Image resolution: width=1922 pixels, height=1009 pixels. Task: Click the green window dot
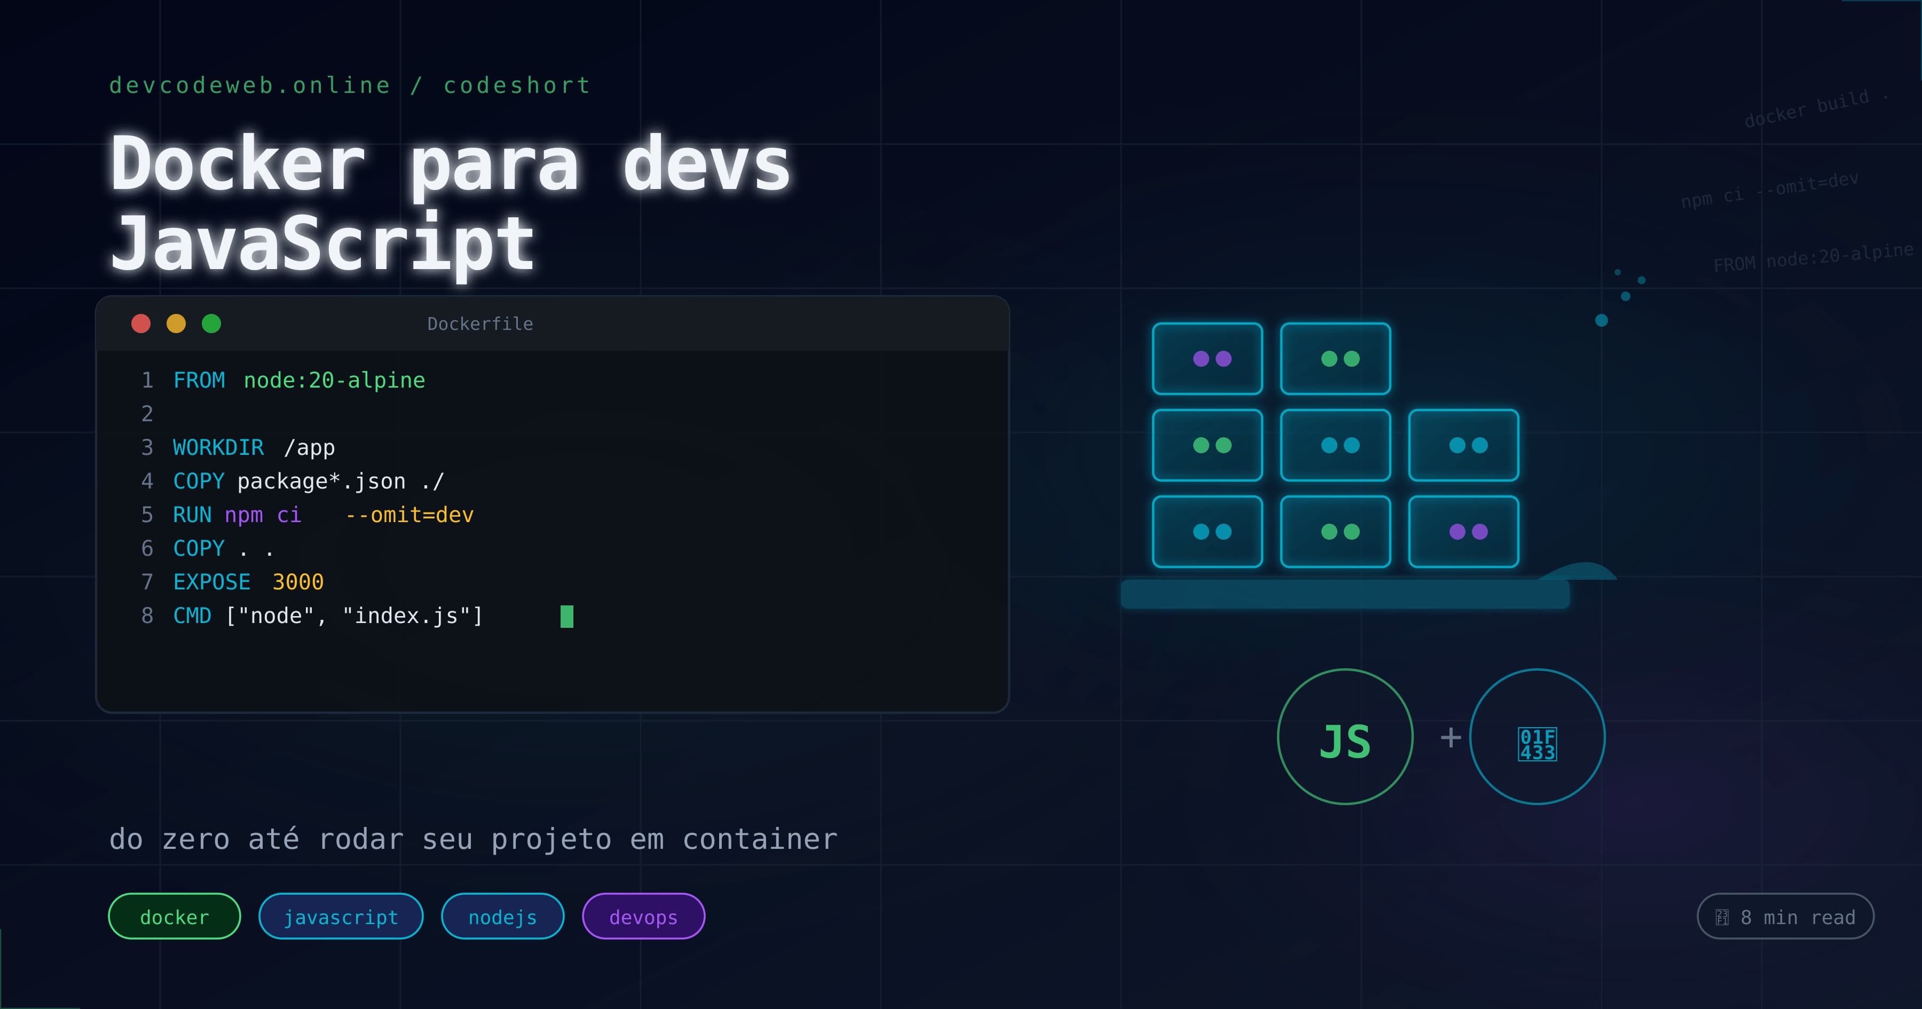pos(211,323)
